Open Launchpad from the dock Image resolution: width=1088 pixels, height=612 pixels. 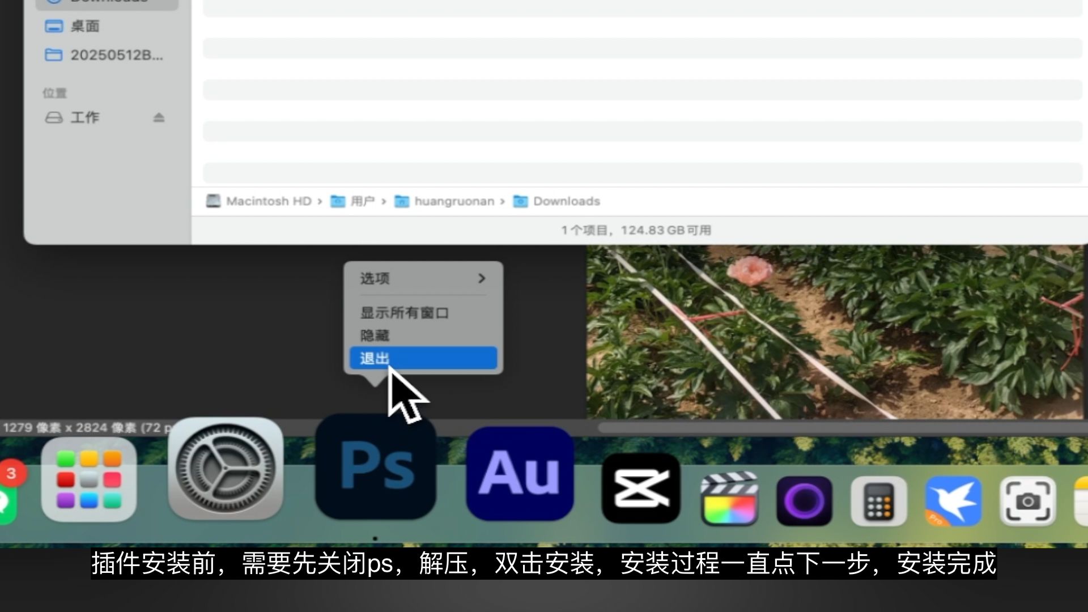[x=89, y=479]
